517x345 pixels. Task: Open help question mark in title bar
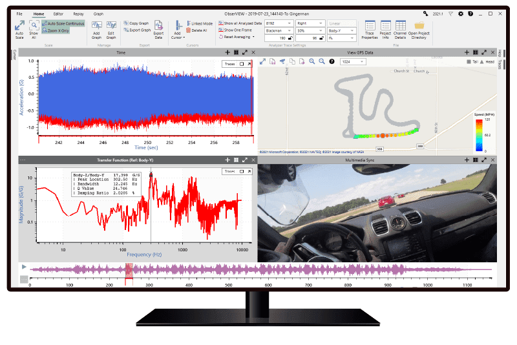[x=470, y=14]
